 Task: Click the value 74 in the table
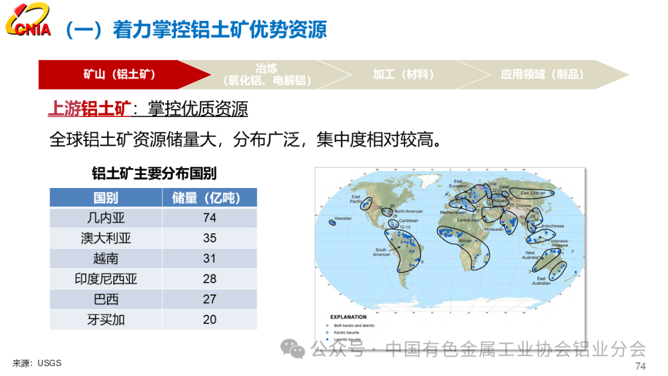[210, 218]
